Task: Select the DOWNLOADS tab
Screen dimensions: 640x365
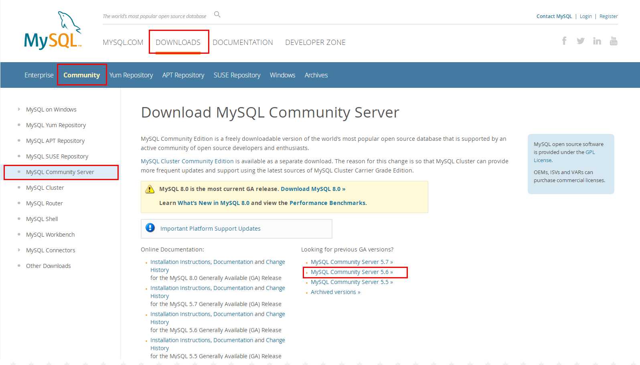Action: (178, 42)
